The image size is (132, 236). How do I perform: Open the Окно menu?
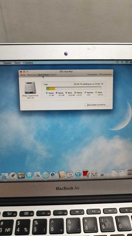17,63
